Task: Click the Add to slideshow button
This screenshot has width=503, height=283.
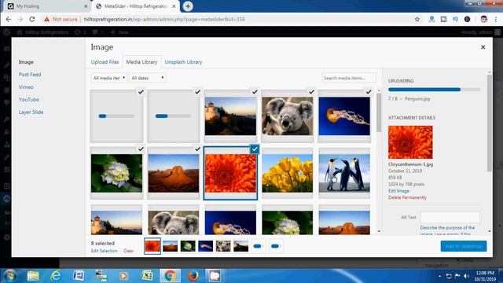Action: 464,246
